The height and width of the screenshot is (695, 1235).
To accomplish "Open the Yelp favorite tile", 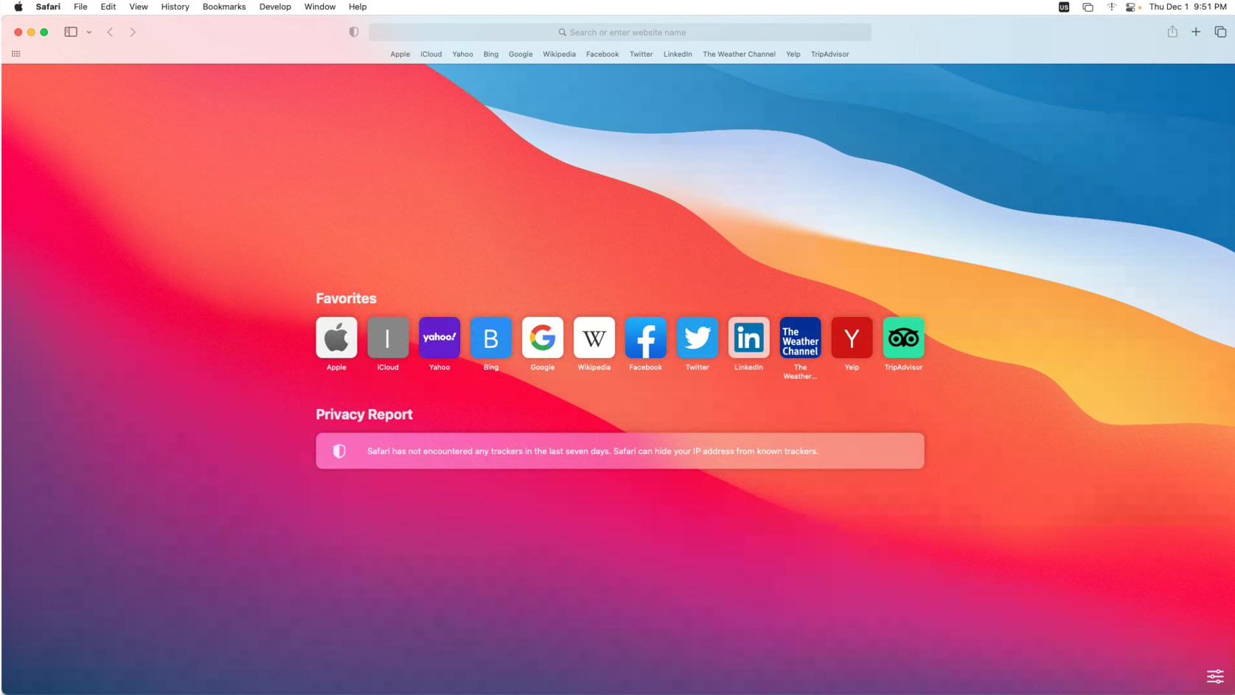I will [852, 338].
